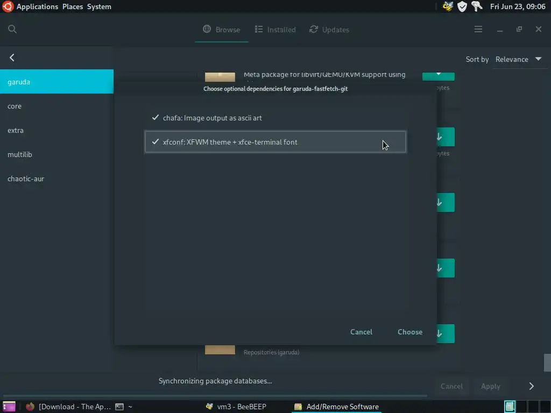Click the clock showing Fri Jun 23
Viewport: 551px width, 413px height.
[518, 6]
